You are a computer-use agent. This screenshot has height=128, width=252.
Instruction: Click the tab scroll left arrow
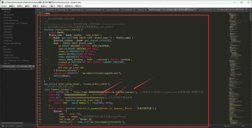37,10
